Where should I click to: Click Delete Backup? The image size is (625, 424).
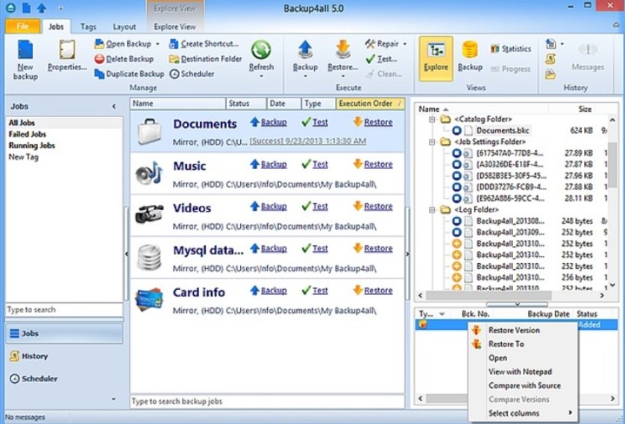point(124,59)
